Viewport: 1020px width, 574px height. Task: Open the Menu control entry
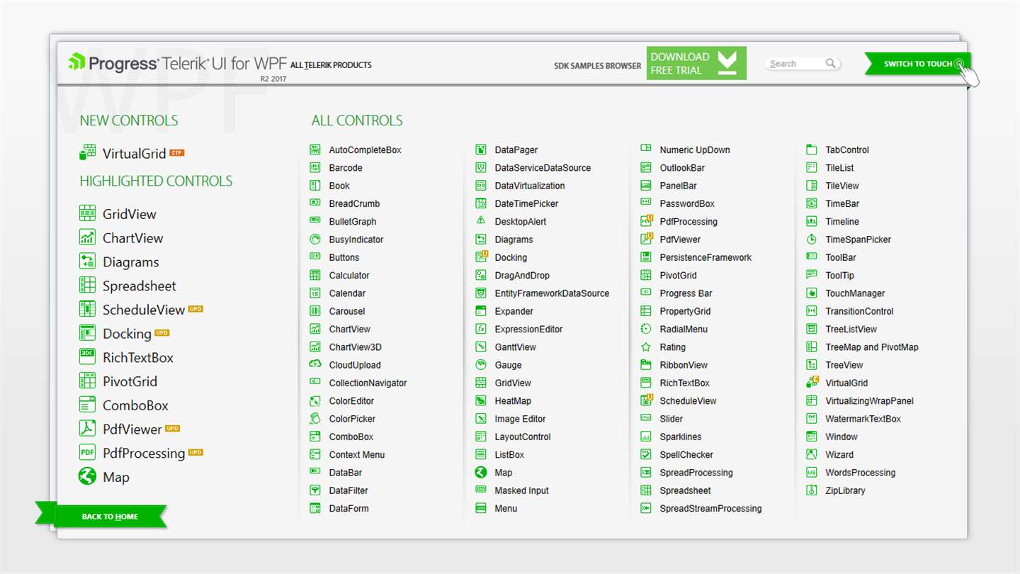point(506,508)
